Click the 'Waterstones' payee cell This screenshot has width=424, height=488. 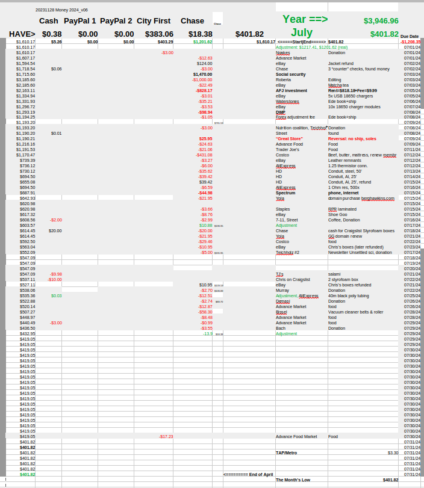pos(287,102)
